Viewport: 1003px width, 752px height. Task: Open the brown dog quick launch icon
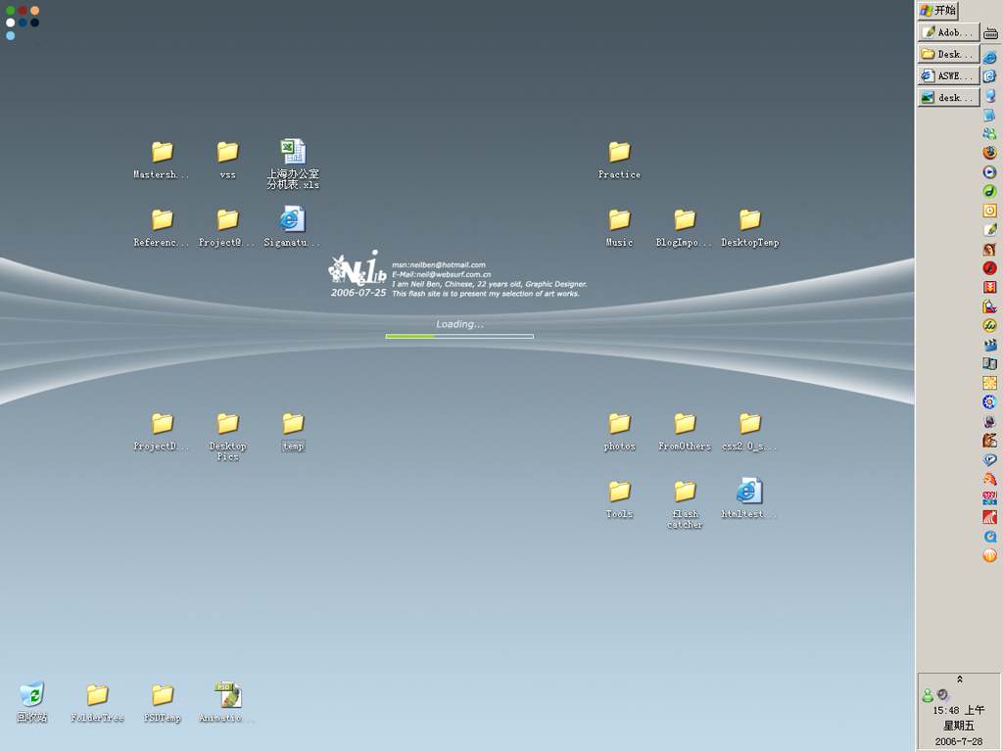[x=989, y=441]
